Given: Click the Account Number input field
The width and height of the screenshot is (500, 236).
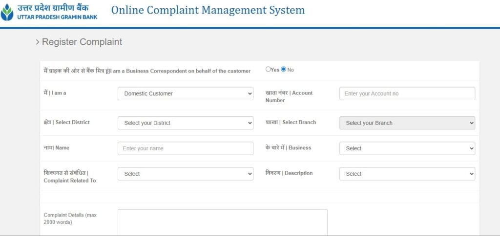Looking at the screenshot, I should pyautogui.click(x=407, y=94).
